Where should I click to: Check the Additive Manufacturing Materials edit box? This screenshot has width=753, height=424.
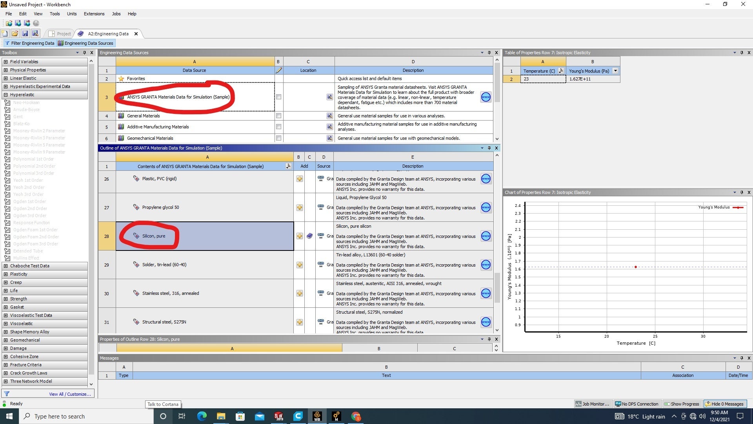coord(278,127)
